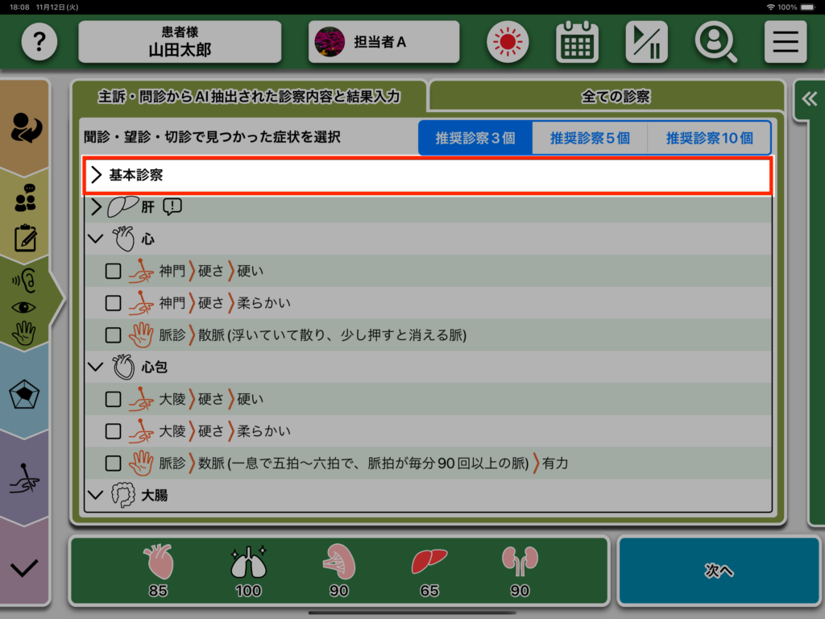Check the 神門 硬さ 硬い checkbox
Image resolution: width=825 pixels, height=619 pixels.
click(x=114, y=271)
